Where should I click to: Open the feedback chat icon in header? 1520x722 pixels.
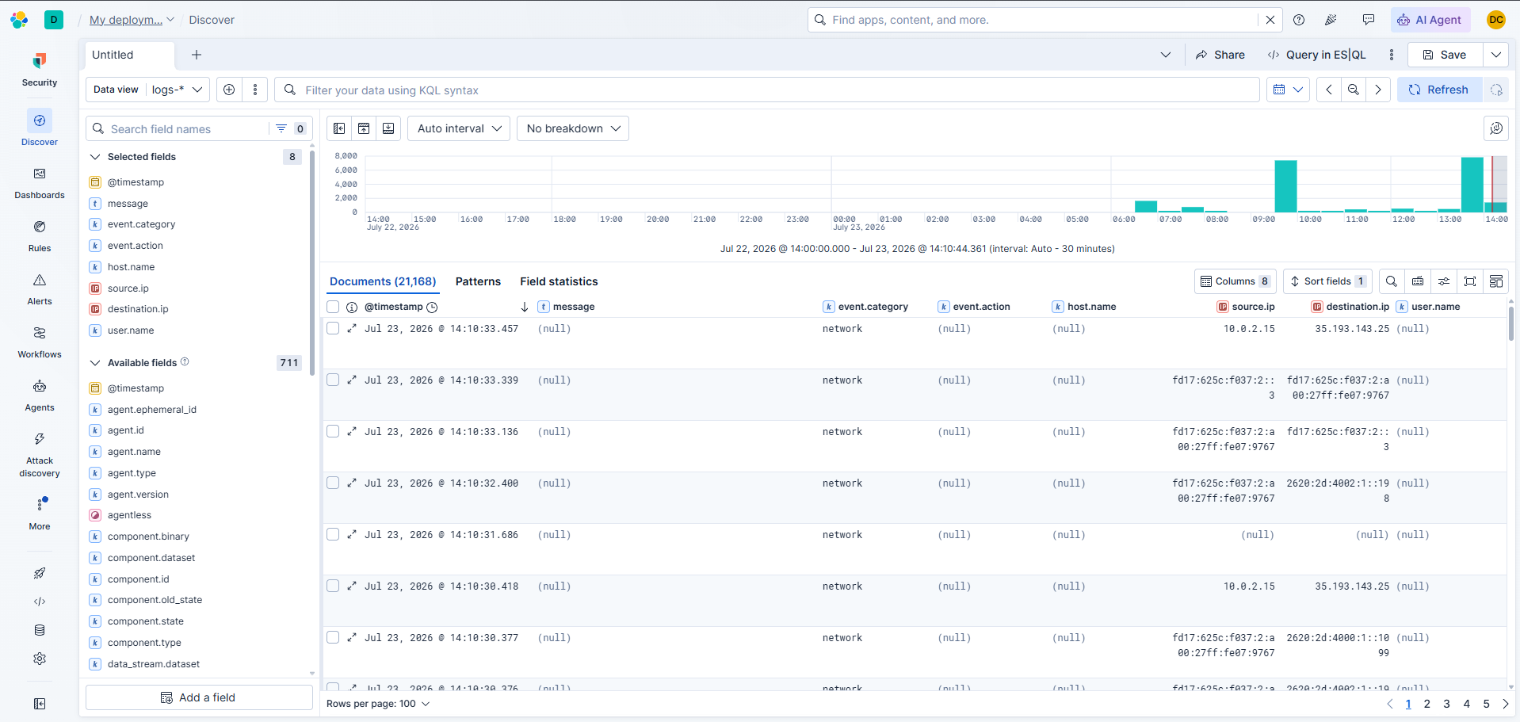coord(1369,20)
